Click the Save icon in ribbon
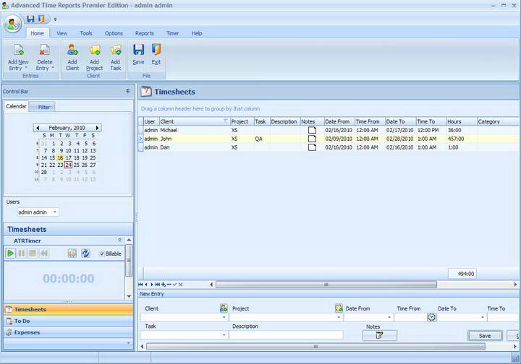The image size is (521, 364). (x=138, y=50)
